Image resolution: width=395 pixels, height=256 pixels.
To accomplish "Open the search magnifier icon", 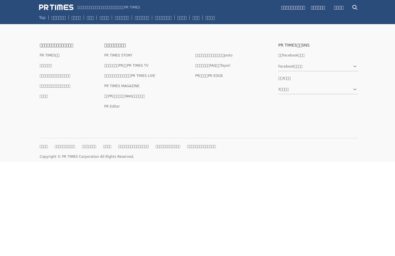I will click(355, 7).
